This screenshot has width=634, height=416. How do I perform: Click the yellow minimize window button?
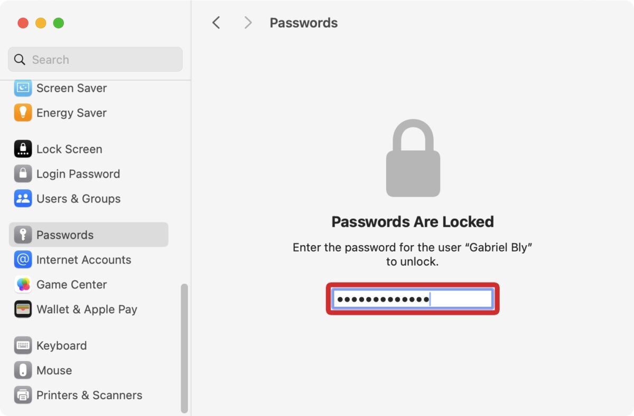coord(41,23)
